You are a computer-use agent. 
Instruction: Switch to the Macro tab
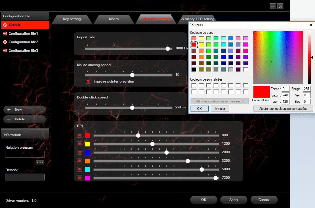pos(114,19)
